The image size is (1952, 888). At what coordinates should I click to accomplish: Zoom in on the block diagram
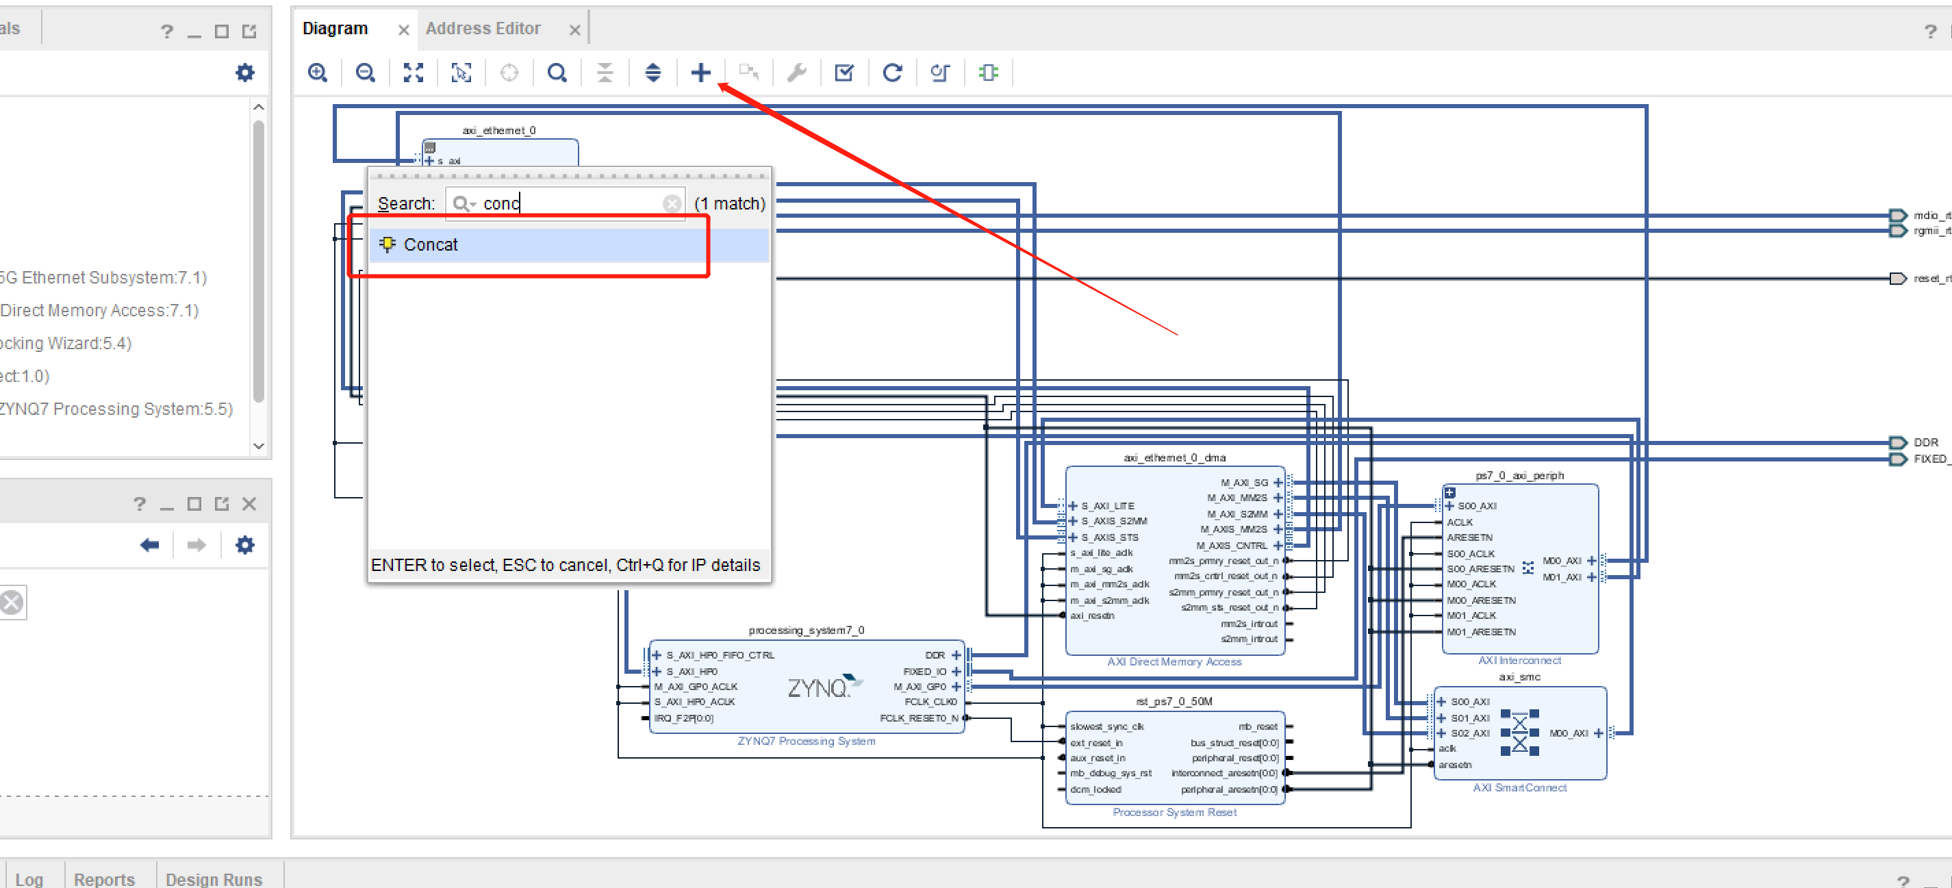tap(318, 73)
